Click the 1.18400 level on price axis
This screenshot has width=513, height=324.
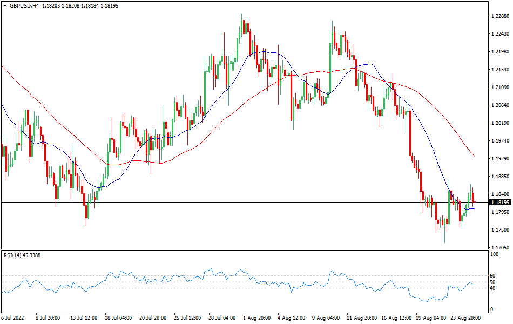[x=500, y=194]
